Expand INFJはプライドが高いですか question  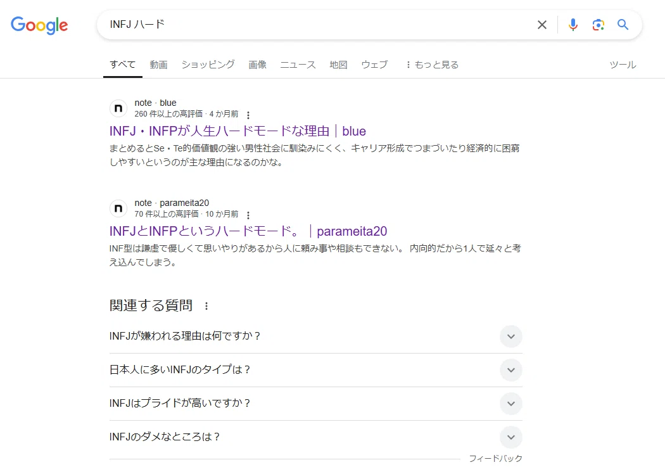[x=315, y=404]
